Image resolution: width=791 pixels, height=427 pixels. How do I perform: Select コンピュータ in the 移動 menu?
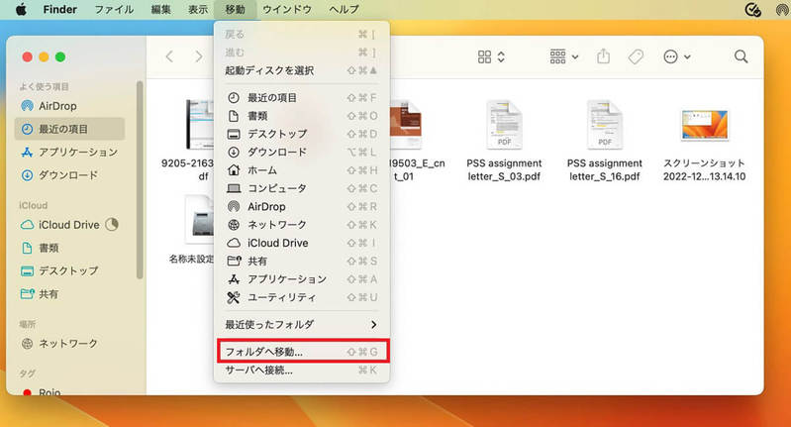pos(301,189)
